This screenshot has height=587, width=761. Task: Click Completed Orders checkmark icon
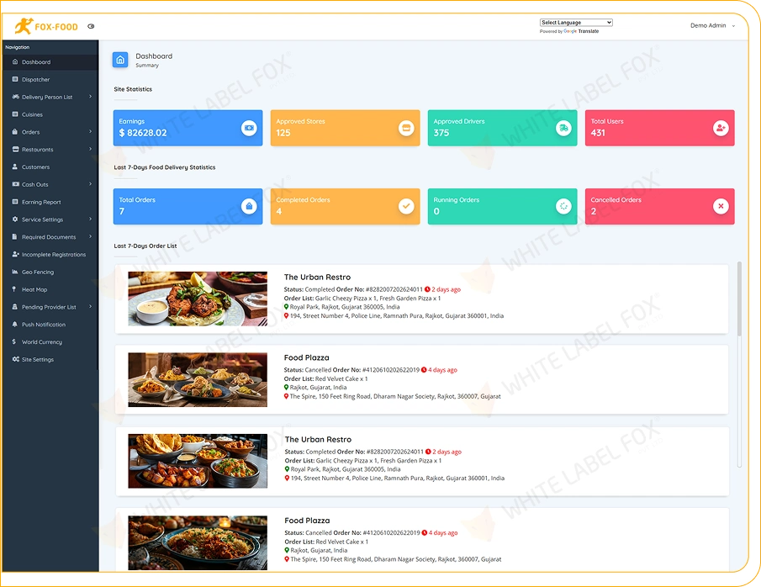tap(406, 206)
